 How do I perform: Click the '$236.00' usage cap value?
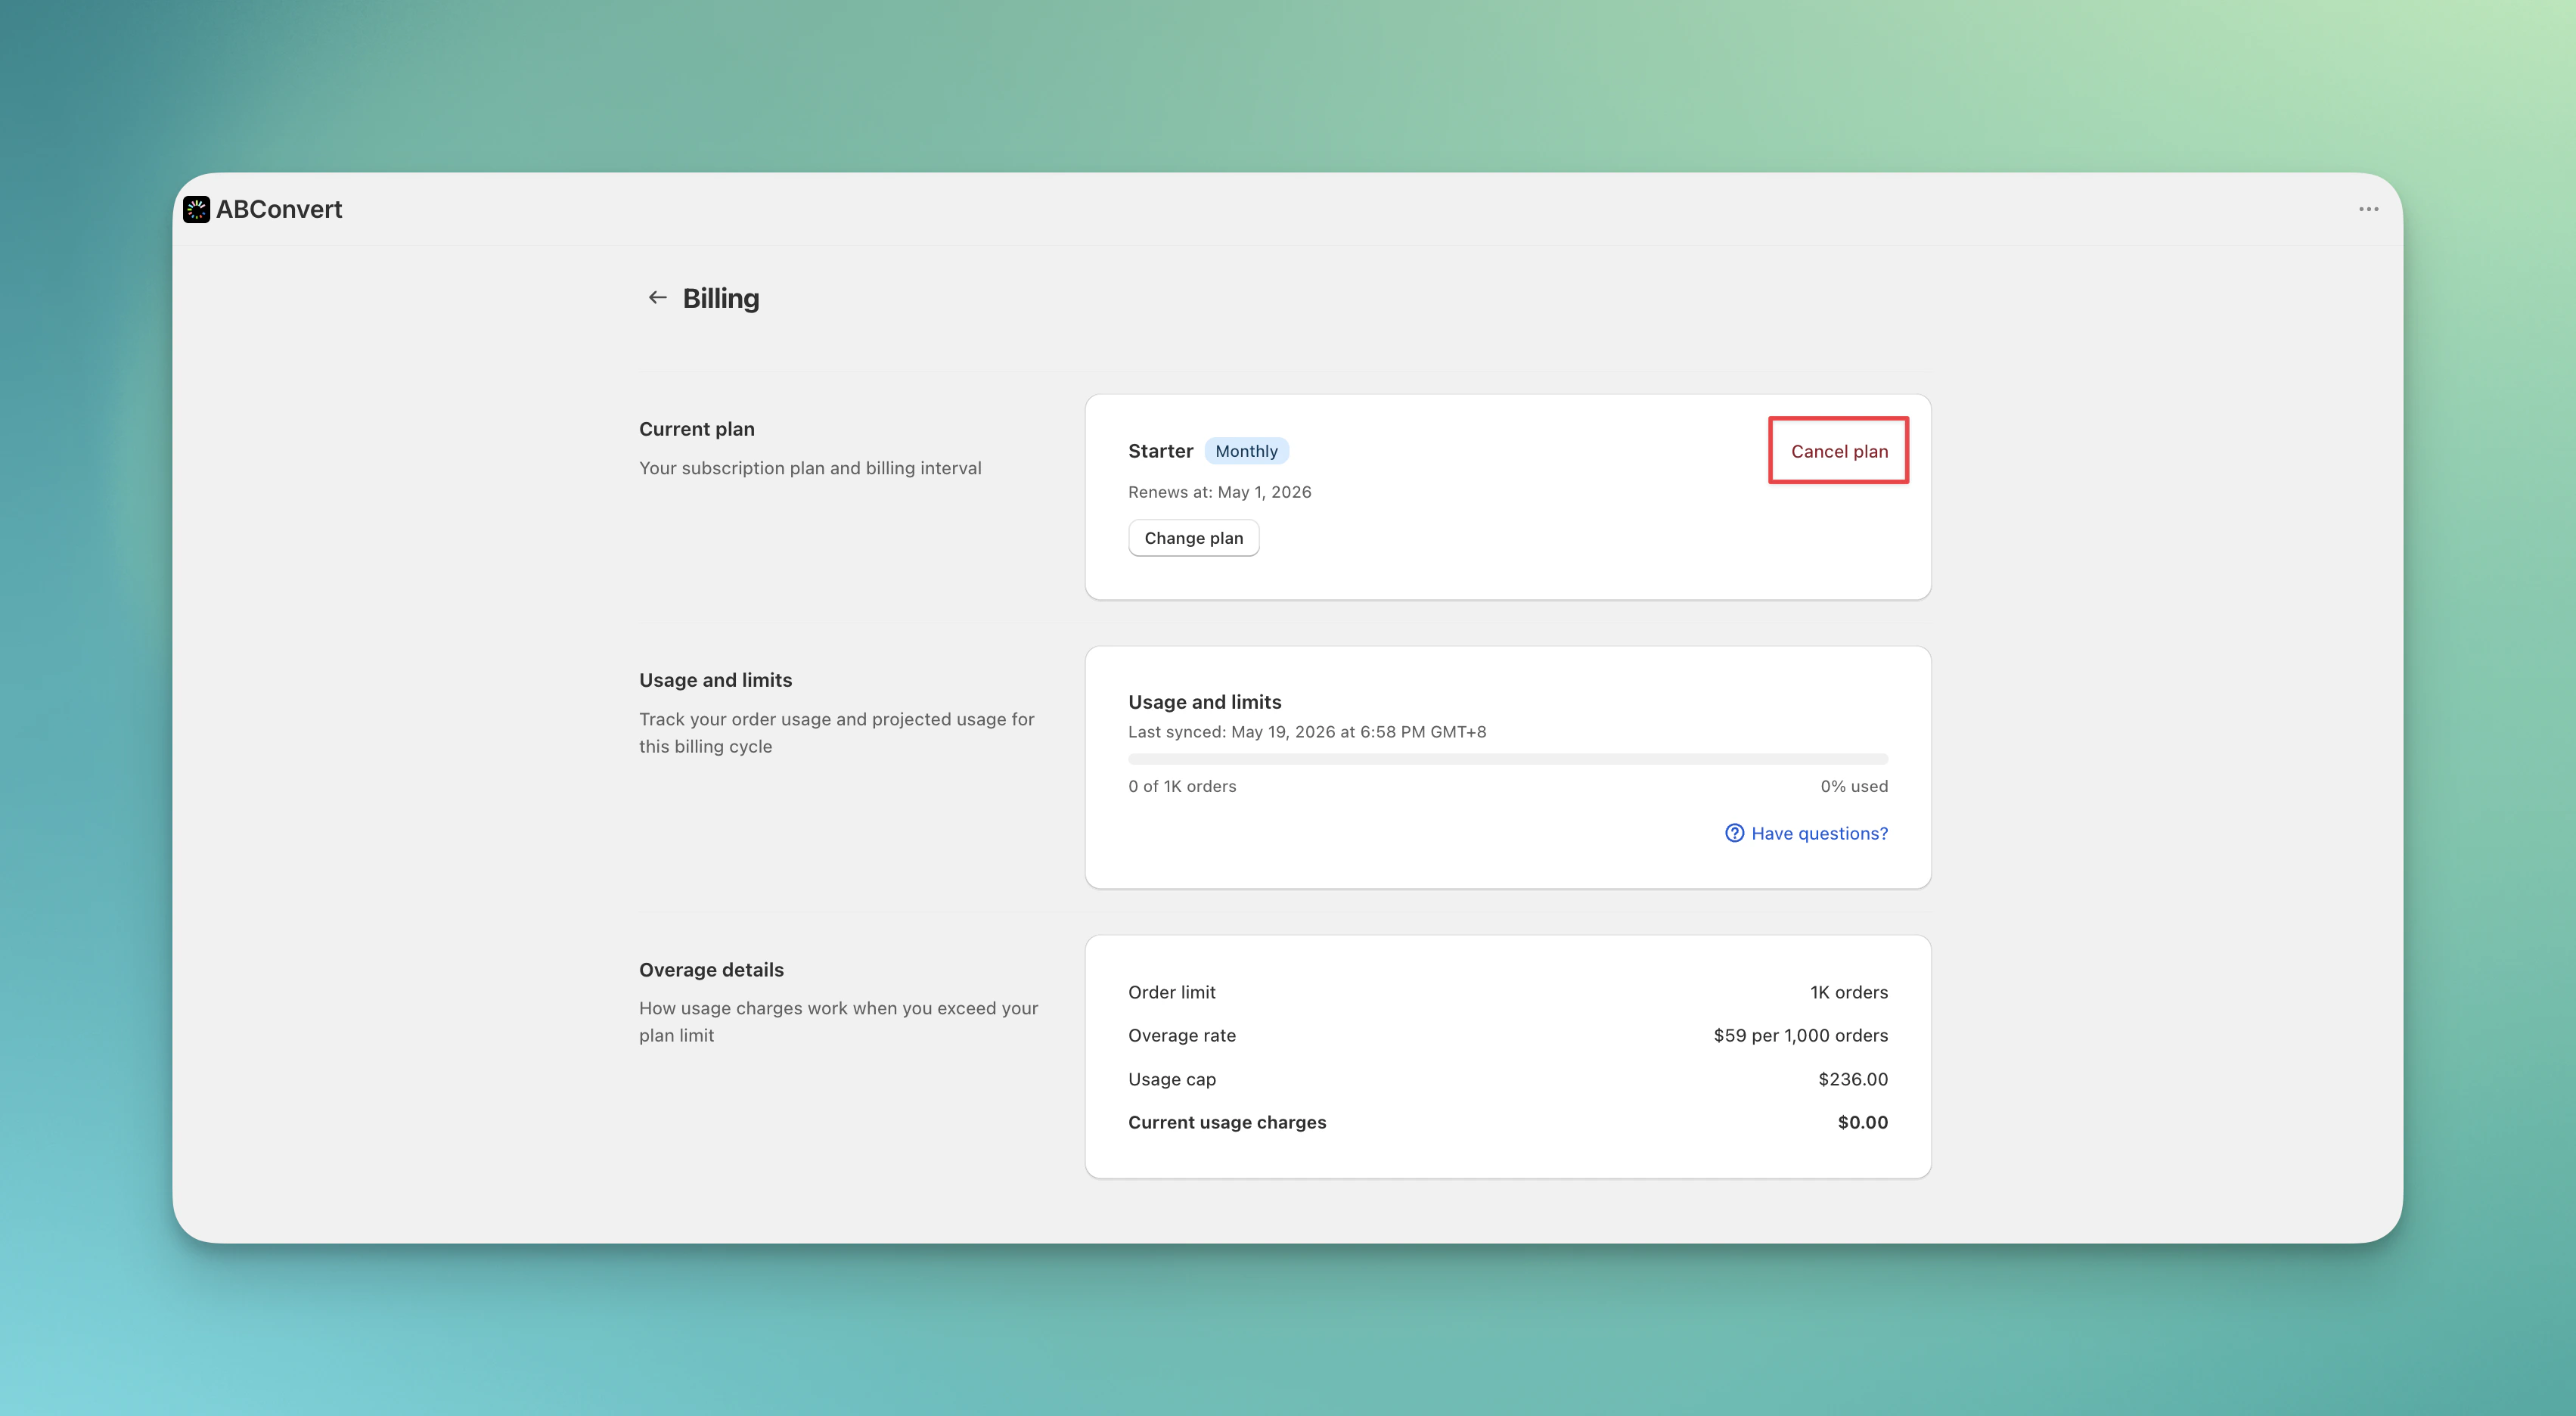[x=1852, y=1079]
